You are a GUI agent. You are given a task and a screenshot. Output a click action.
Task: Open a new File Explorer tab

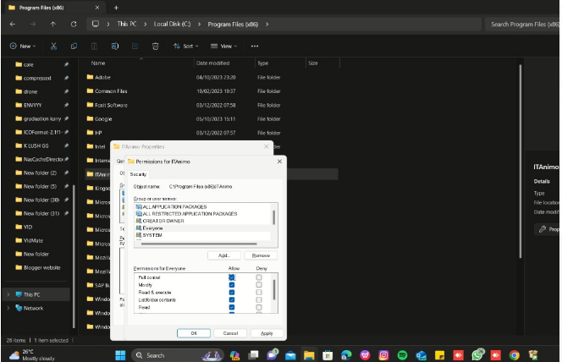tap(116, 7)
